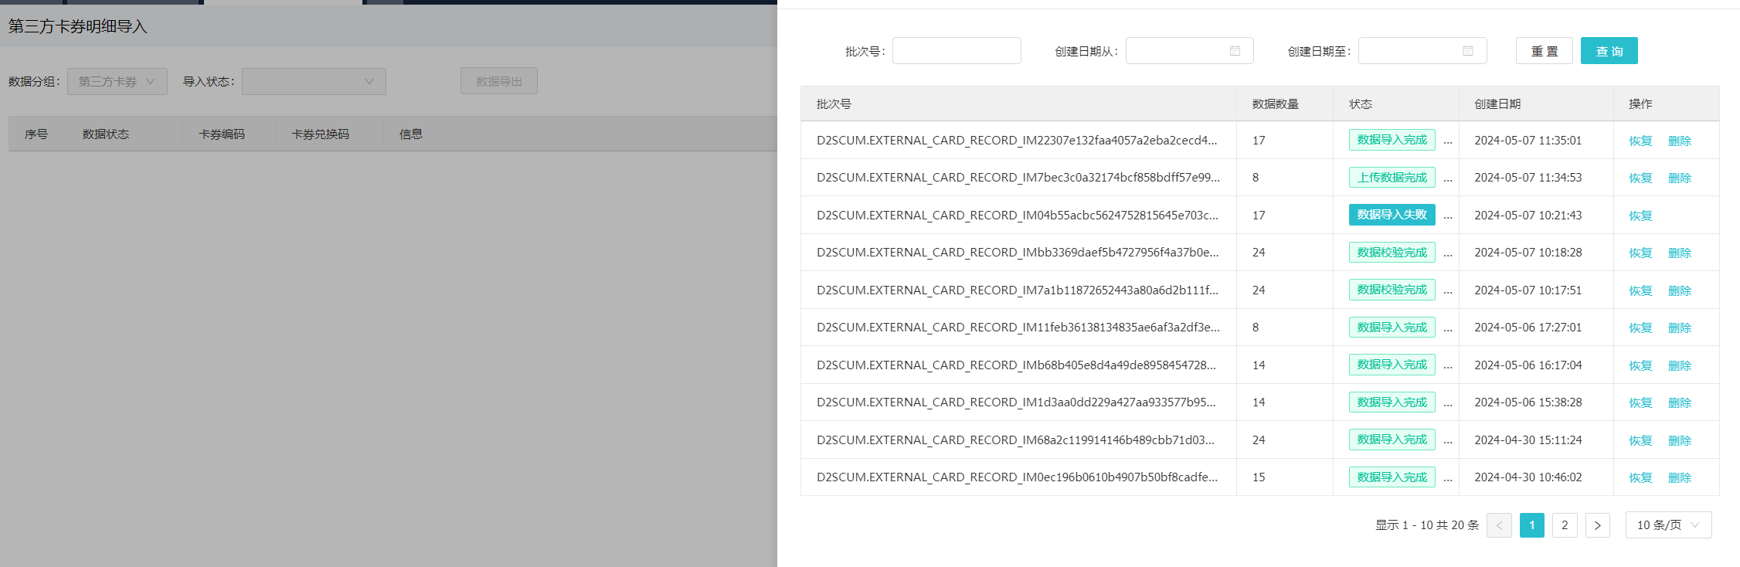The width and height of the screenshot is (1740, 567).
Task: Click 恢复 for batch created 2024-04-30 15:11:24
Action: click(x=1640, y=440)
